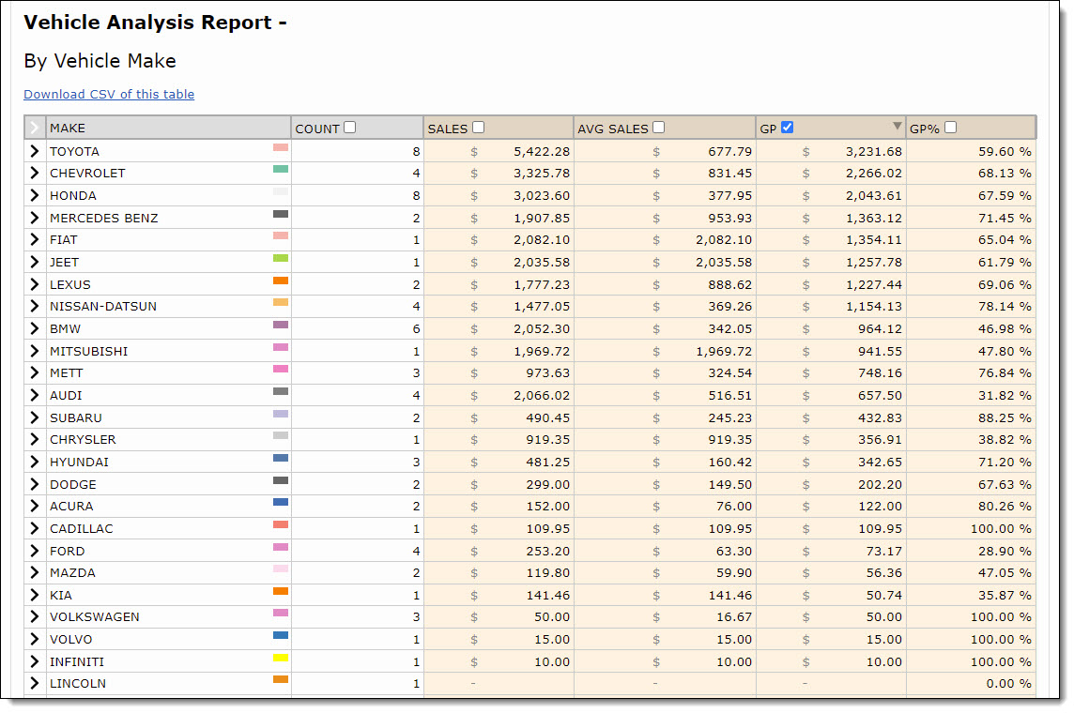Expand the LEXUS row
The image size is (1074, 713).
pyautogui.click(x=34, y=284)
